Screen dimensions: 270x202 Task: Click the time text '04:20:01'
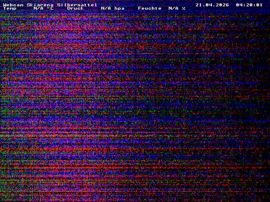(249, 5)
